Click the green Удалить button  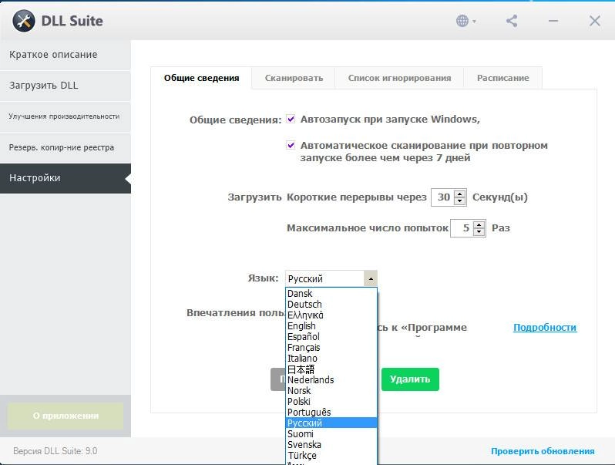(410, 379)
